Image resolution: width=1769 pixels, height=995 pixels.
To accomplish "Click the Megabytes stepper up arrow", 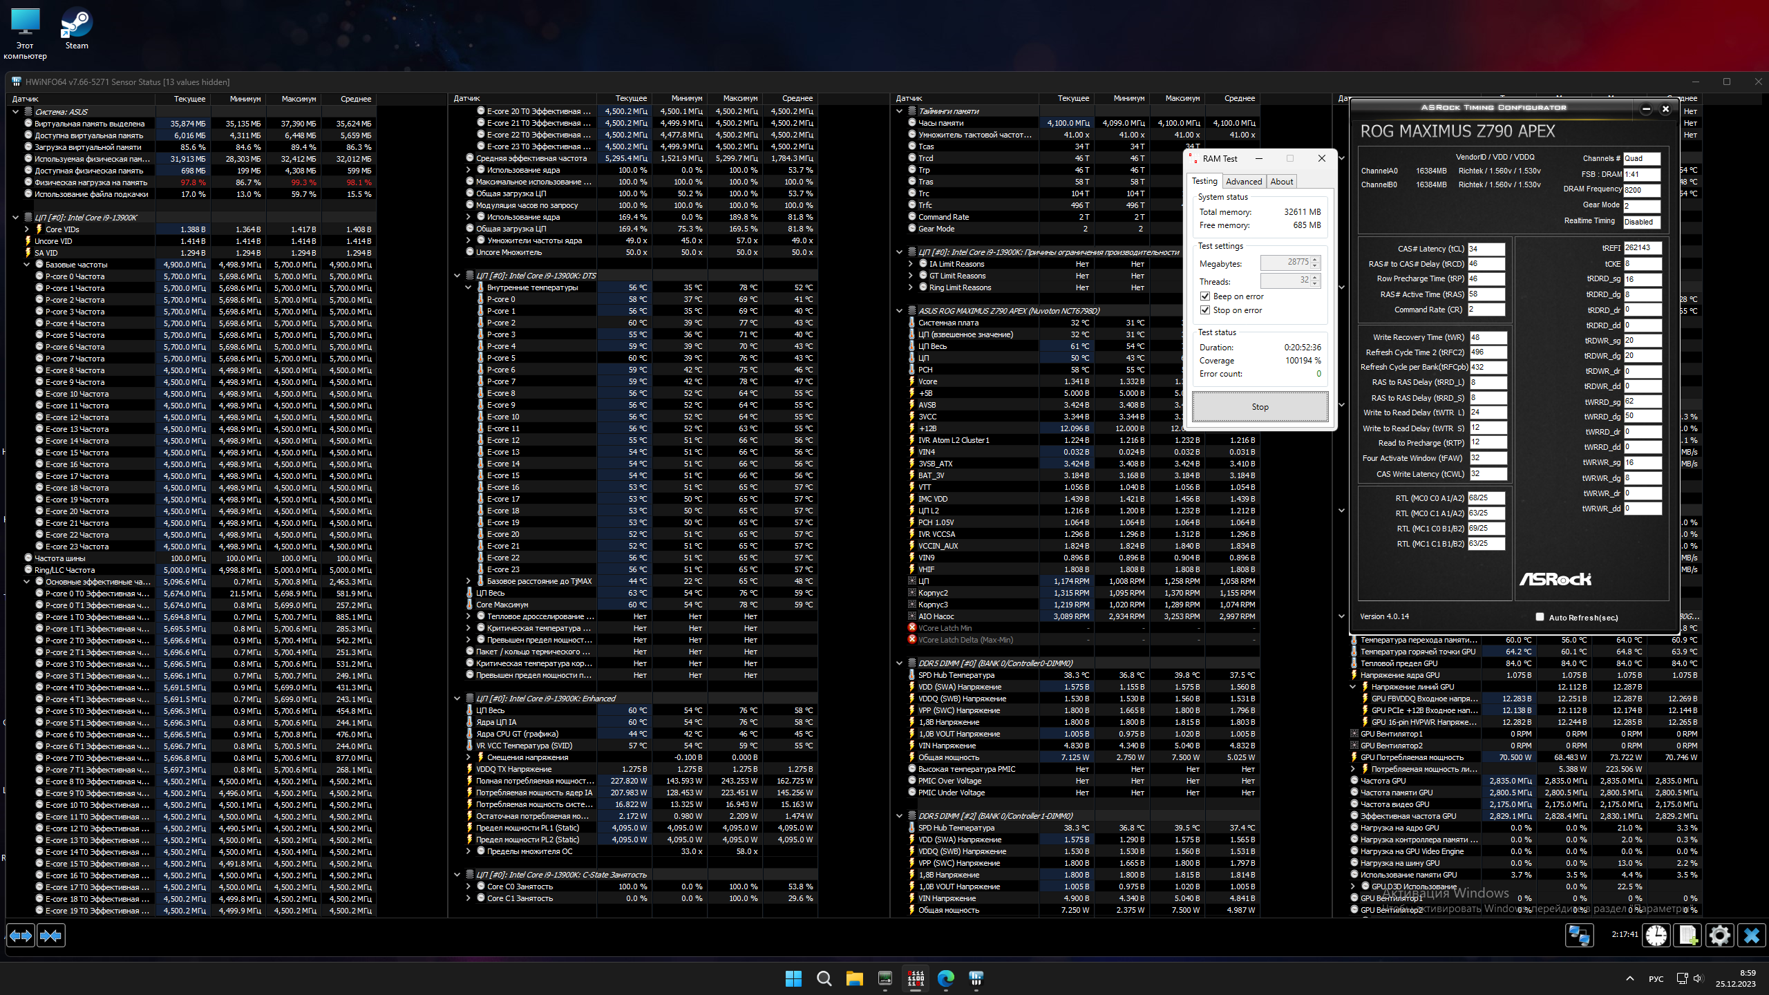I will click(x=1315, y=259).
